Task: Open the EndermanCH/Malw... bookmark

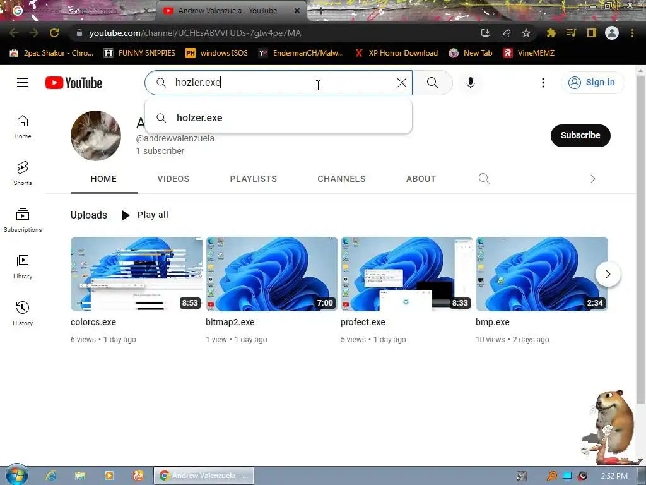Action: (x=301, y=53)
